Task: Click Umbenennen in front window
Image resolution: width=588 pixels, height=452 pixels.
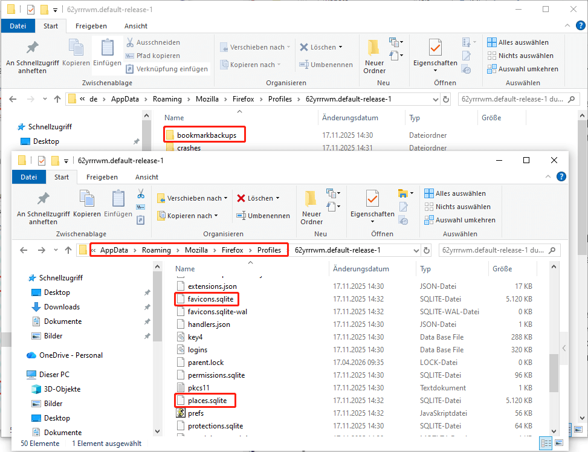Action: pos(263,216)
